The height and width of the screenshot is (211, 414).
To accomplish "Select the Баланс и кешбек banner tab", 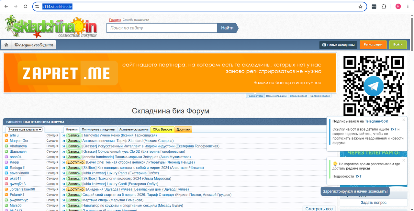I will (320, 96).
